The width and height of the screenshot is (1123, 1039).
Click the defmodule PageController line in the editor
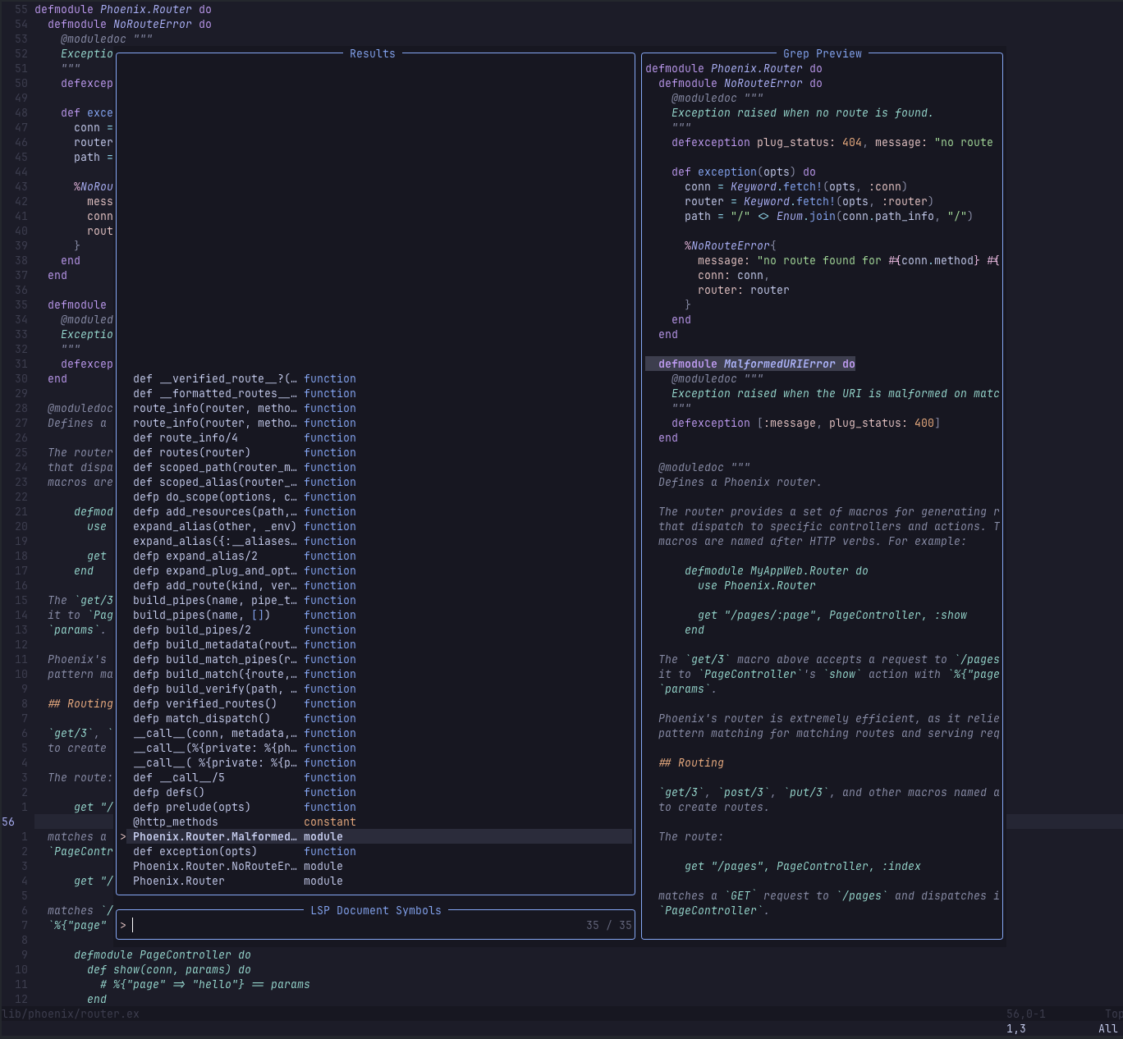point(163,954)
